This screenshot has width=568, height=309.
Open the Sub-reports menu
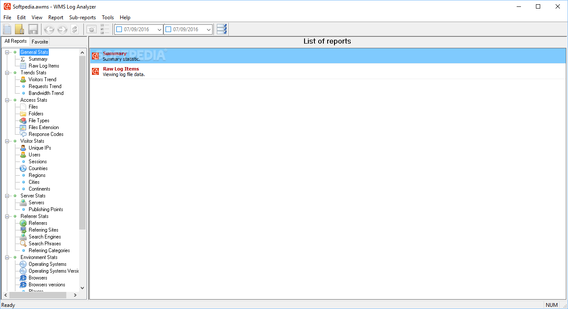83,18
